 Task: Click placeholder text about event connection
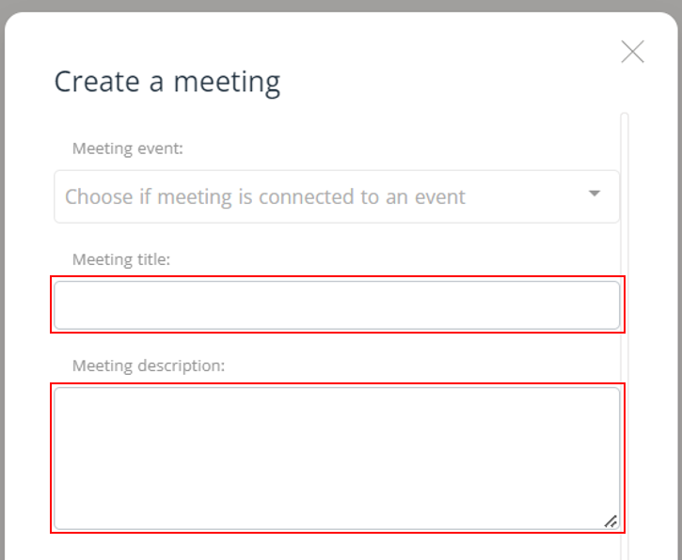click(x=265, y=197)
